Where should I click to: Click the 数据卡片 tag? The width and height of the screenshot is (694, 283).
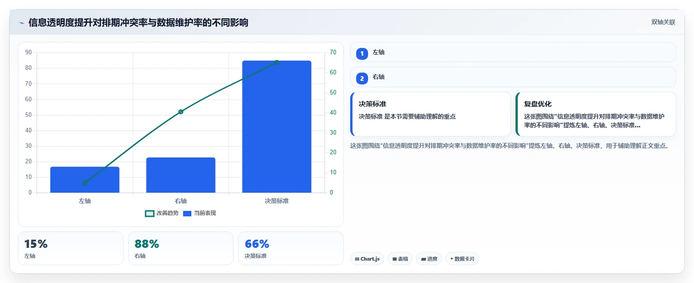[x=462, y=259]
